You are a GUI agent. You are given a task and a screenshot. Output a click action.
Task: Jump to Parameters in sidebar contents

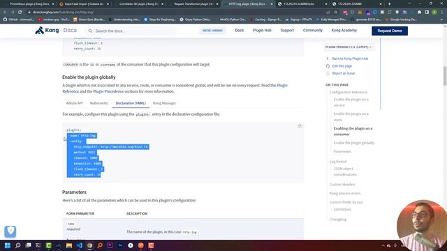pyautogui.click(x=342, y=152)
